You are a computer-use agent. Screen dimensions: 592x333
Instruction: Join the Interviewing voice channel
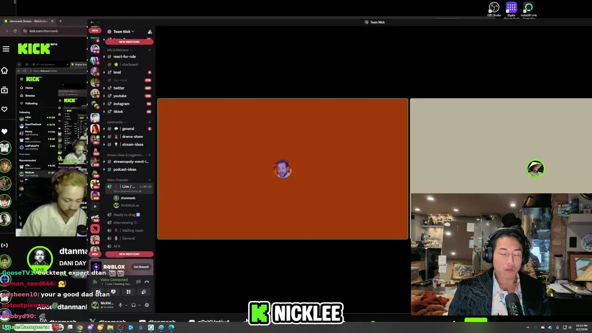[129, 222]
